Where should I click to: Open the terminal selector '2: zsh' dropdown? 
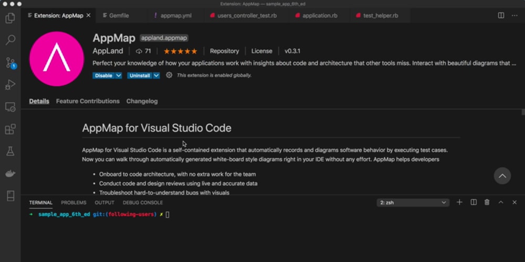[413, 202]
